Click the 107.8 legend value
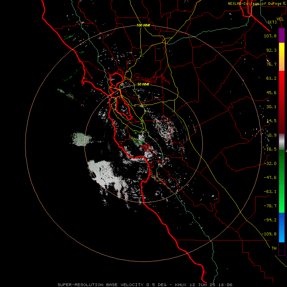 [x=270, y=36]
